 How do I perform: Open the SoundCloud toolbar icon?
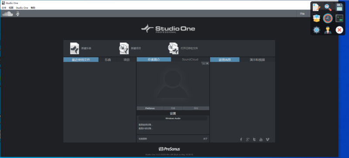pyautogui.click(x=7, y=14)
